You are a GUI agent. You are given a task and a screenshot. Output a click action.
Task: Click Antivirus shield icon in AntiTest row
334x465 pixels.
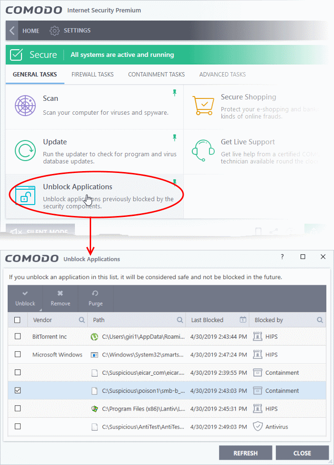tap(258, 426)
